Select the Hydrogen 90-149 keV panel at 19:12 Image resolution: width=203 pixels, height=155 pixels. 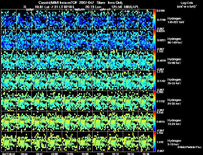click(x=115, y=40)
